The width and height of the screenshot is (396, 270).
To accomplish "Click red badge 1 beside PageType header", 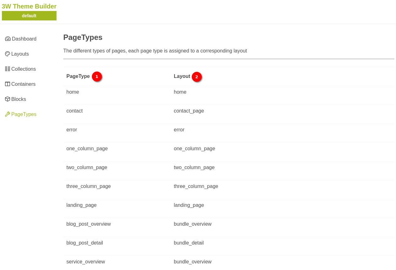I will (97, 77).
